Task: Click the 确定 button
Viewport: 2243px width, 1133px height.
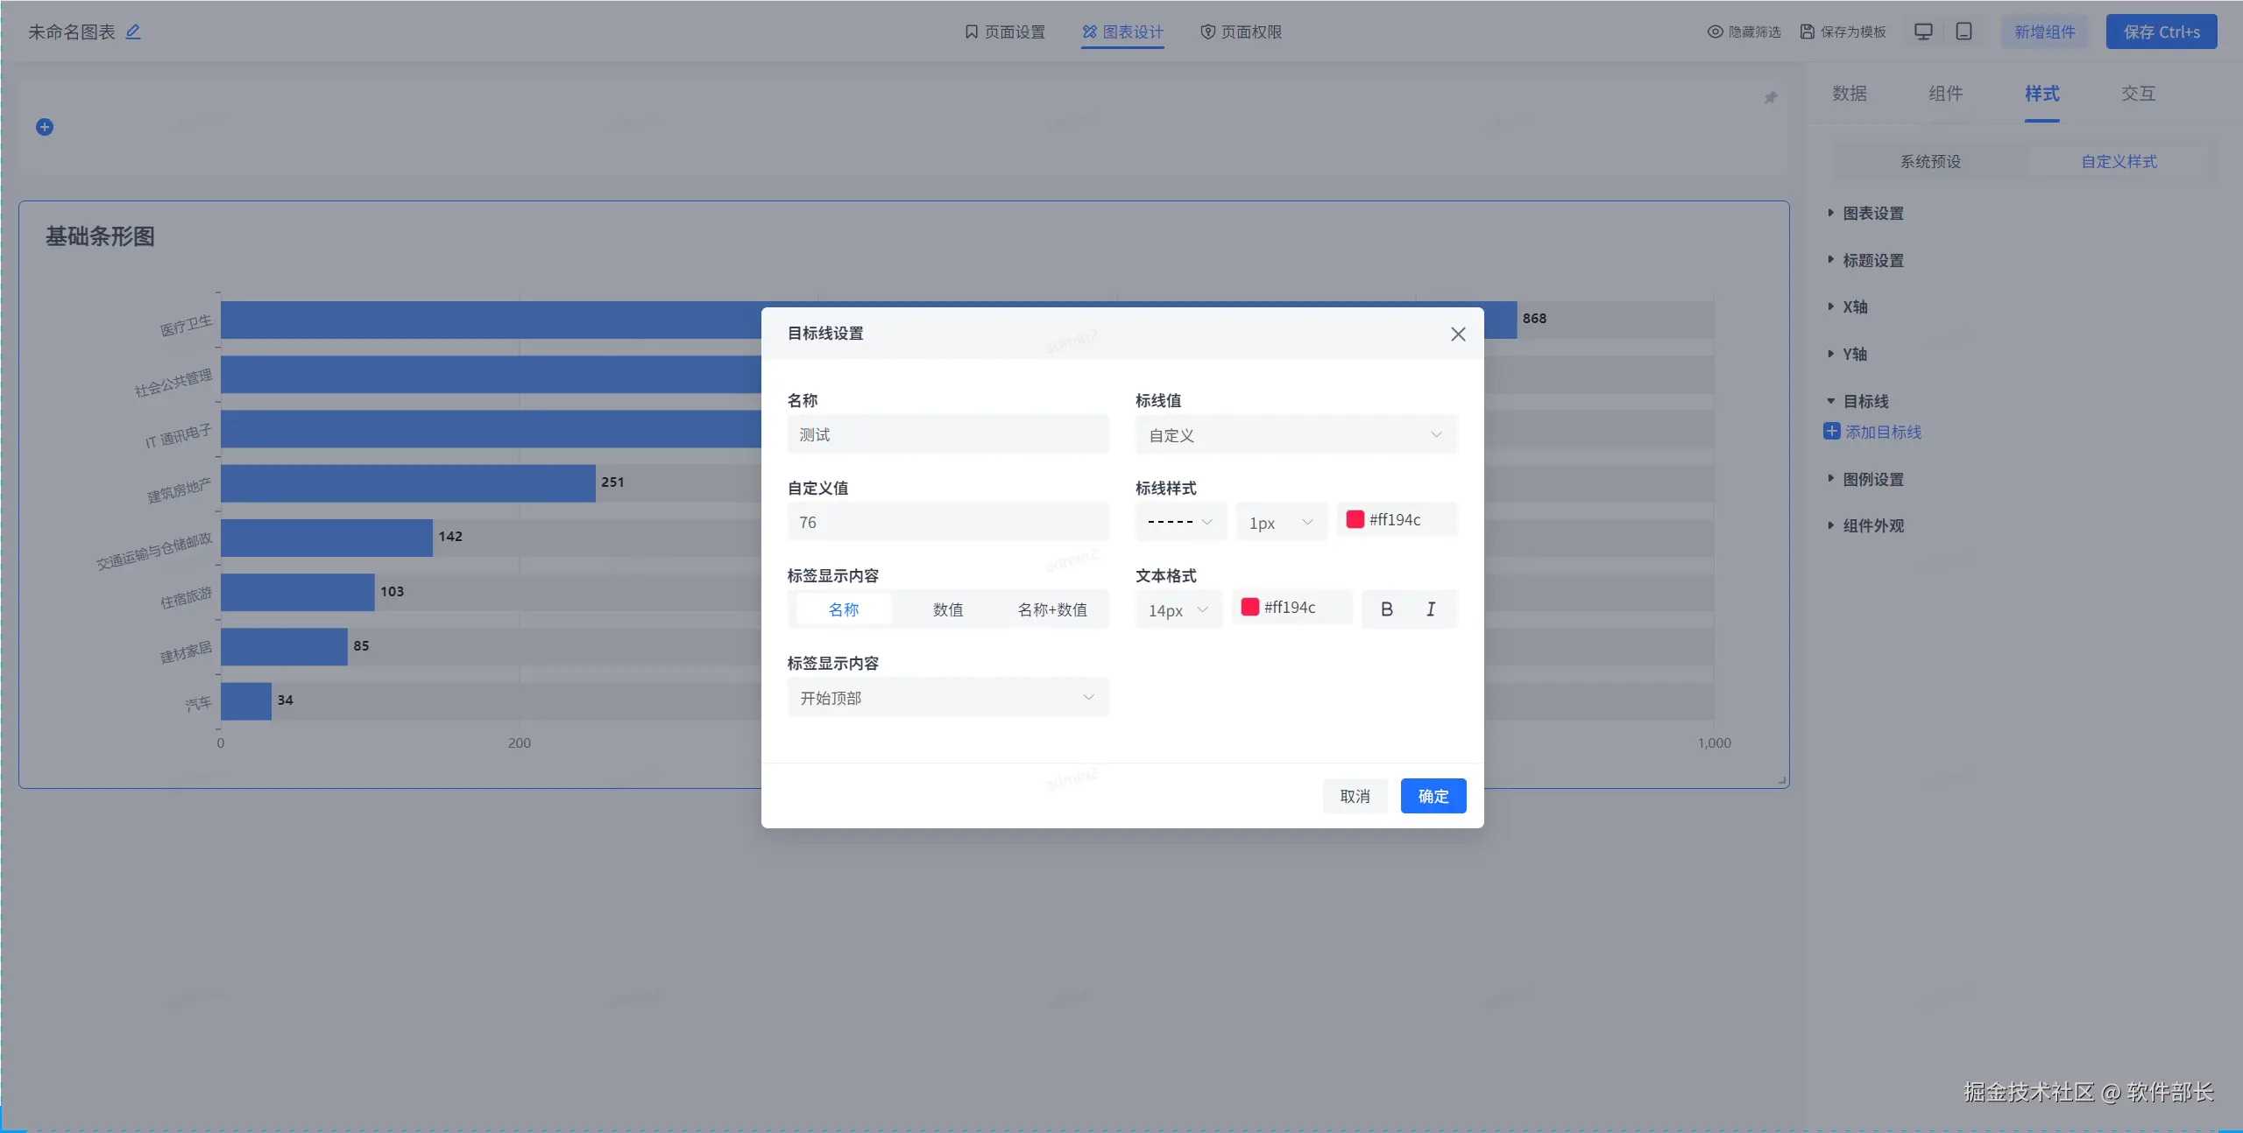Action: tap(1433, 796)
